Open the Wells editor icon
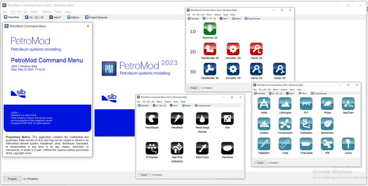 [264, 104]
